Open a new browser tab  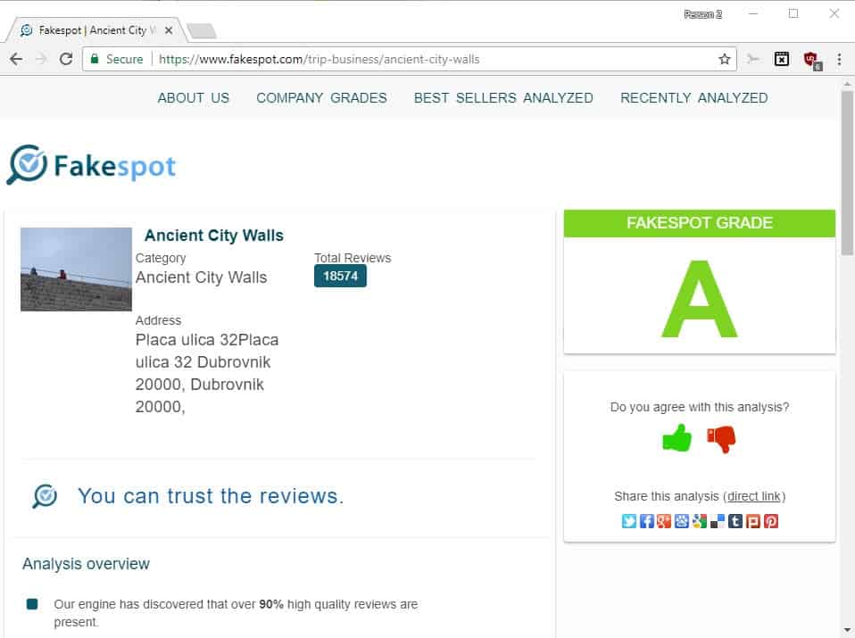tap(202, 31)
